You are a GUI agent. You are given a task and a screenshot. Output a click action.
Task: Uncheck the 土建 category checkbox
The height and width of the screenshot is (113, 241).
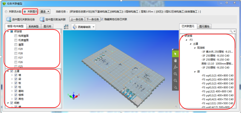tap(12, 71)
